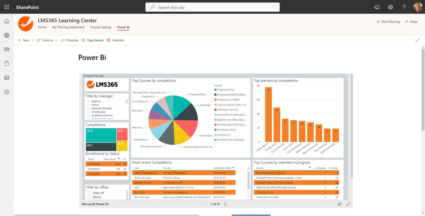Open the Home icon in left rail
The image size is (425, 216).
7,21
